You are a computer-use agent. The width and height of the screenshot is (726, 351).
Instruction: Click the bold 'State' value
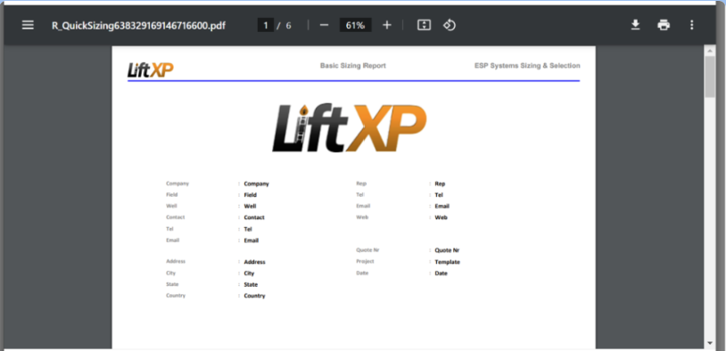pyautogui.click(x=251, y=284)
